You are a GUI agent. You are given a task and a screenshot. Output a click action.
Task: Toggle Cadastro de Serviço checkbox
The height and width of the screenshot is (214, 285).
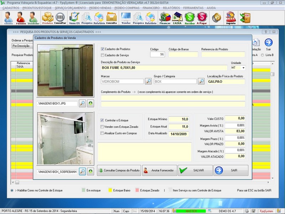pos(103,55)
